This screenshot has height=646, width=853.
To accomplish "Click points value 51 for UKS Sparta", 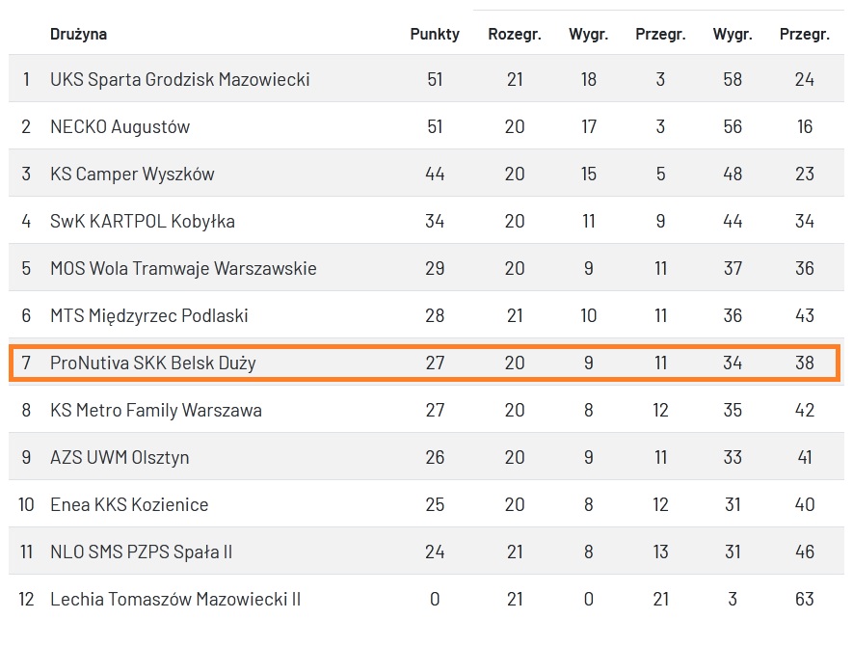I will tap(435, 79).
